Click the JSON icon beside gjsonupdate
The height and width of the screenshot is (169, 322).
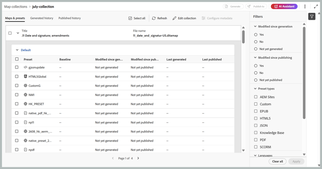(25, 67)
